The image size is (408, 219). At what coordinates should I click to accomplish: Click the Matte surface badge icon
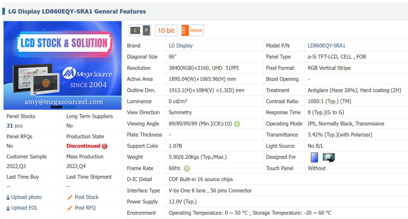point(192,30)
